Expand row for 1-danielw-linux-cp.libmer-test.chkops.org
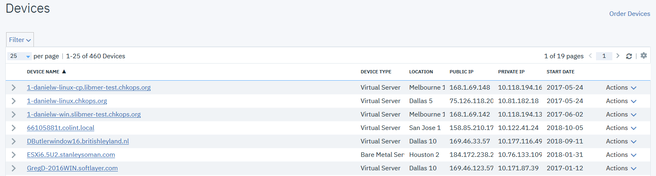This screenshot has height=176, width=656. [13, 88]
